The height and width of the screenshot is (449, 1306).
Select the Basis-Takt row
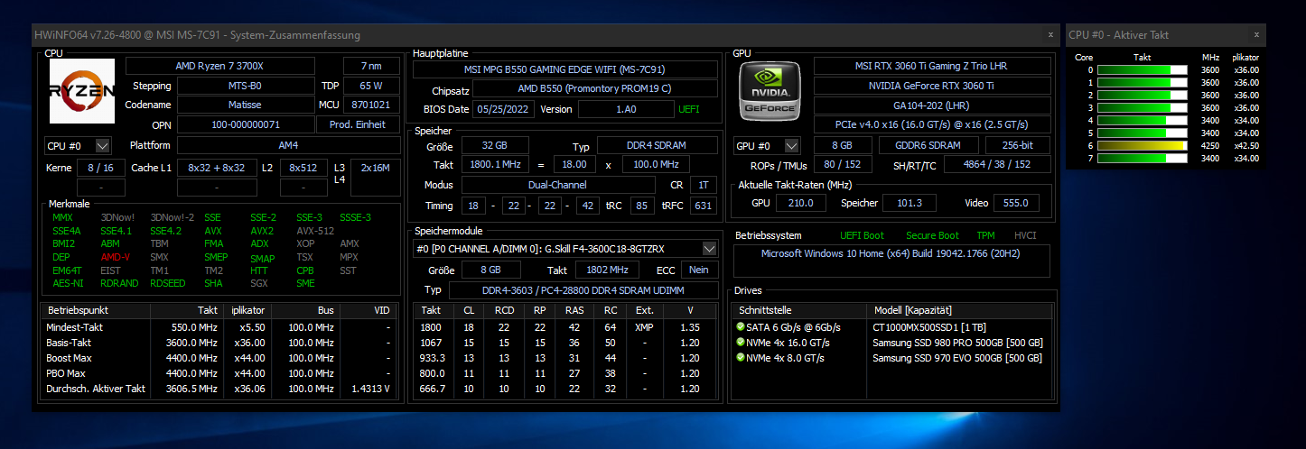(219, 343)
